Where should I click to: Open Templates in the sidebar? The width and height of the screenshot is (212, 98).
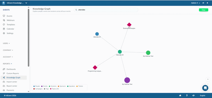click(x=11, y=25)
